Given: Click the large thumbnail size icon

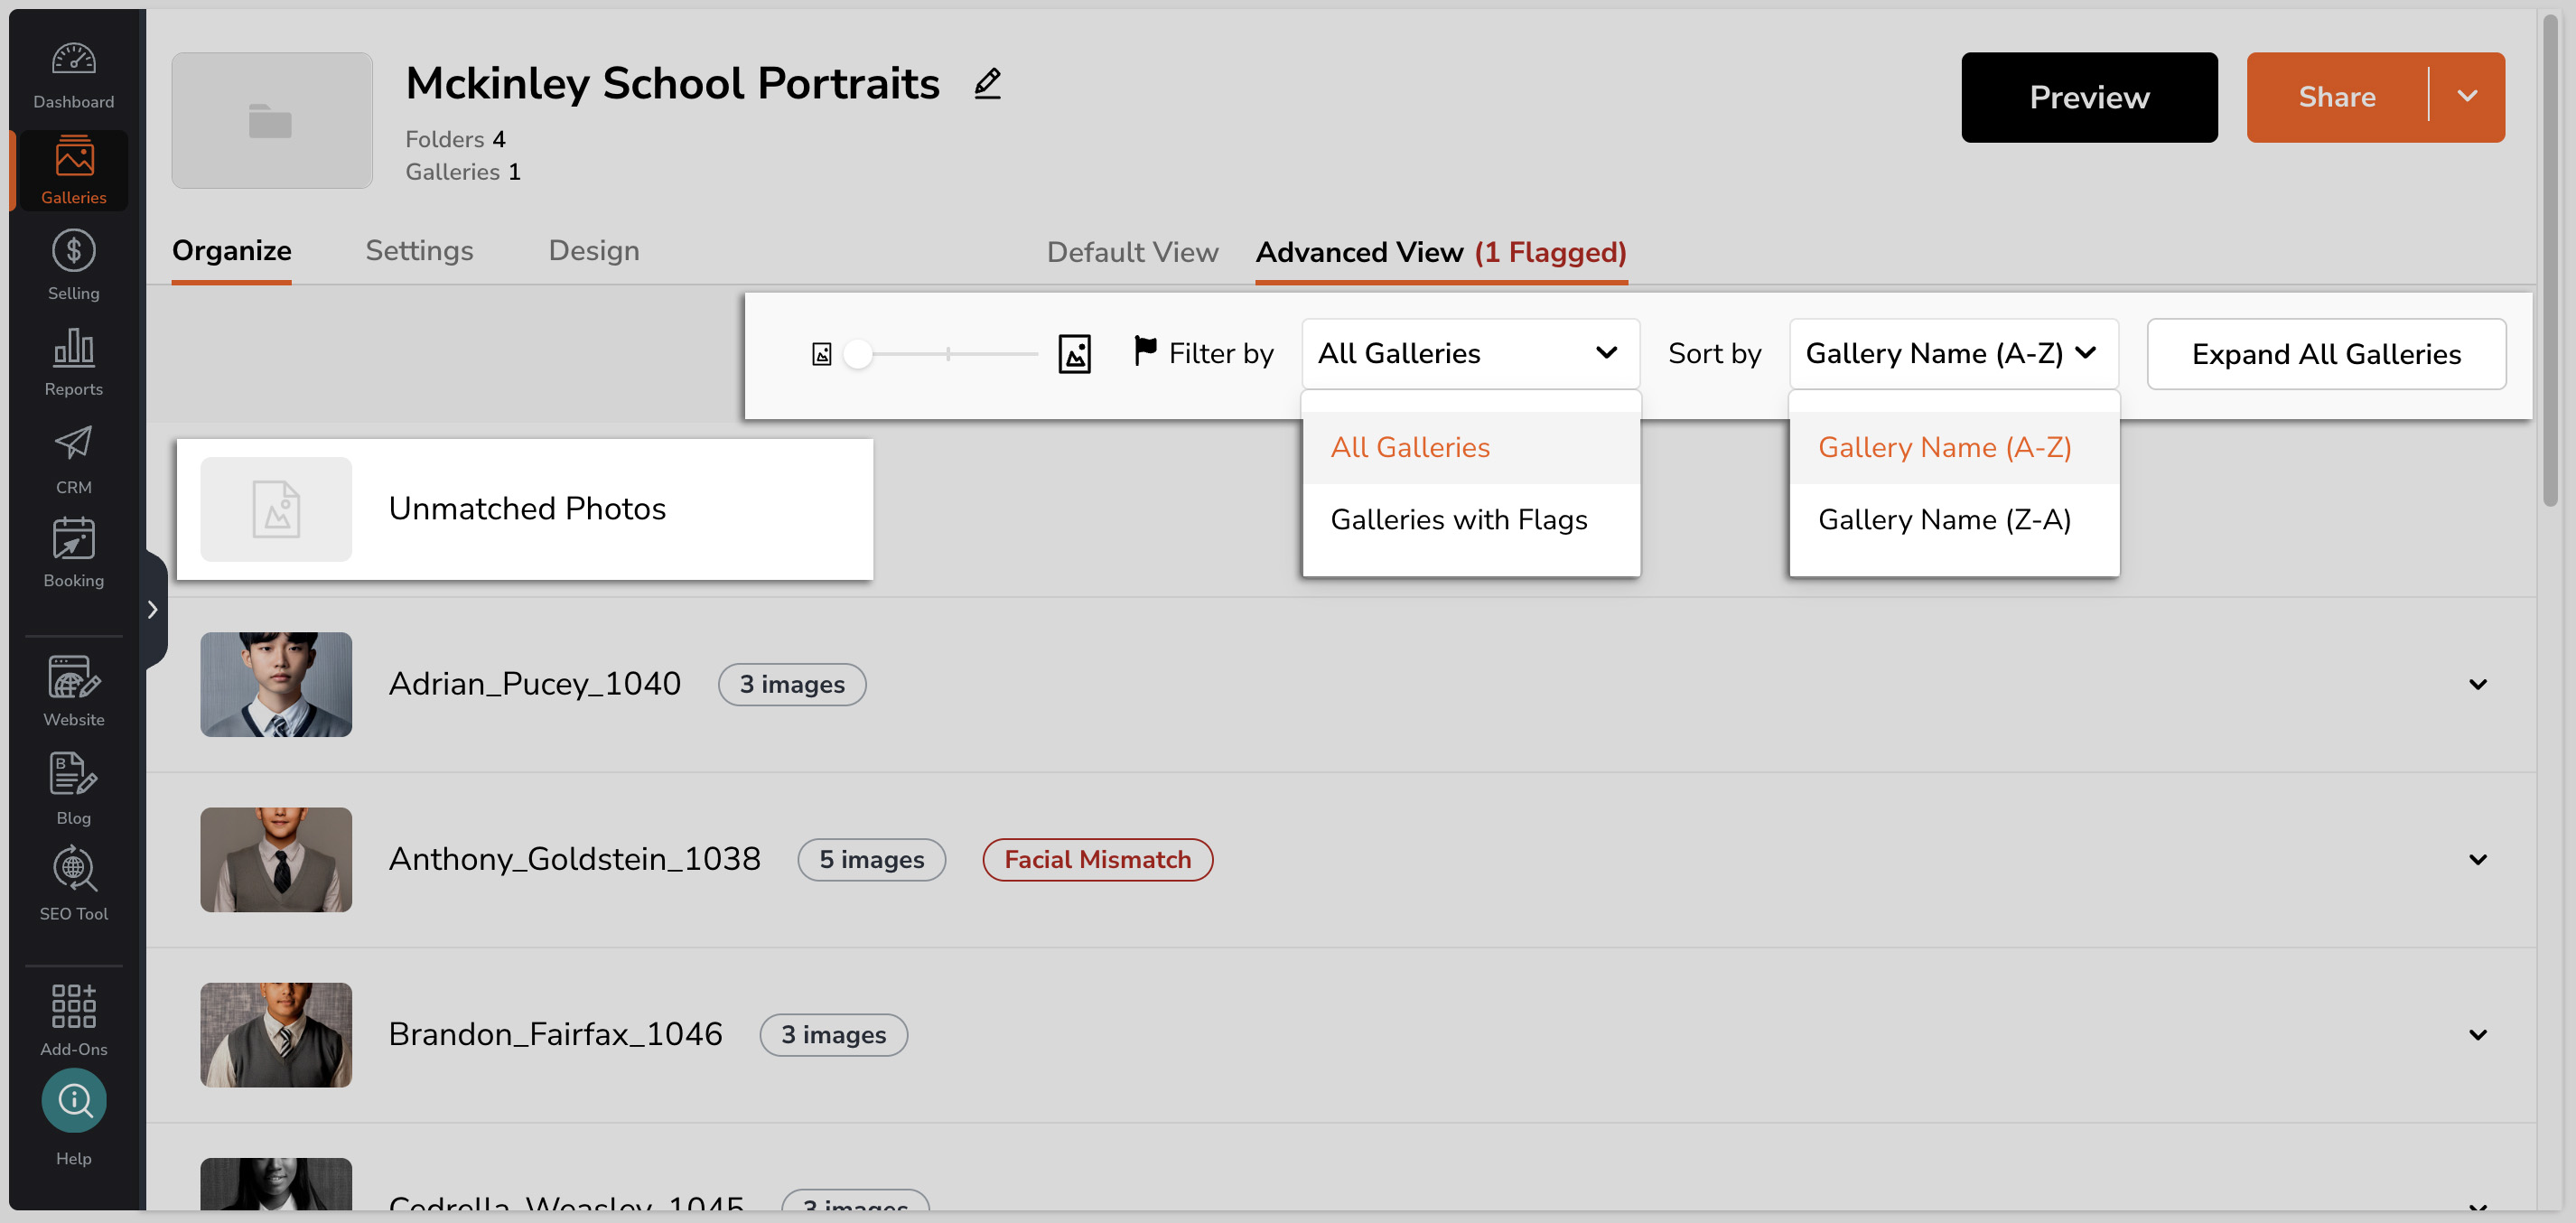Looking at the screenshot, I should (x=1074, y=354).
